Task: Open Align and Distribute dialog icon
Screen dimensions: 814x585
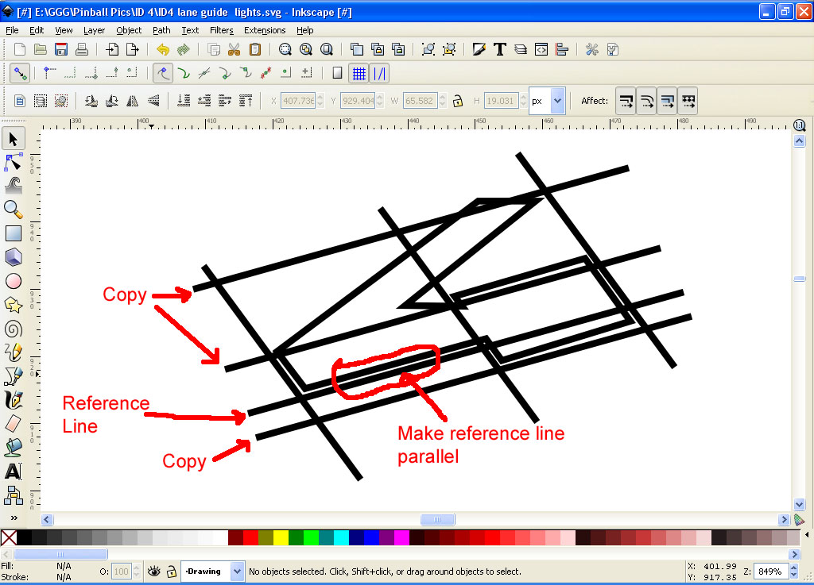Action: coord(562,49)
